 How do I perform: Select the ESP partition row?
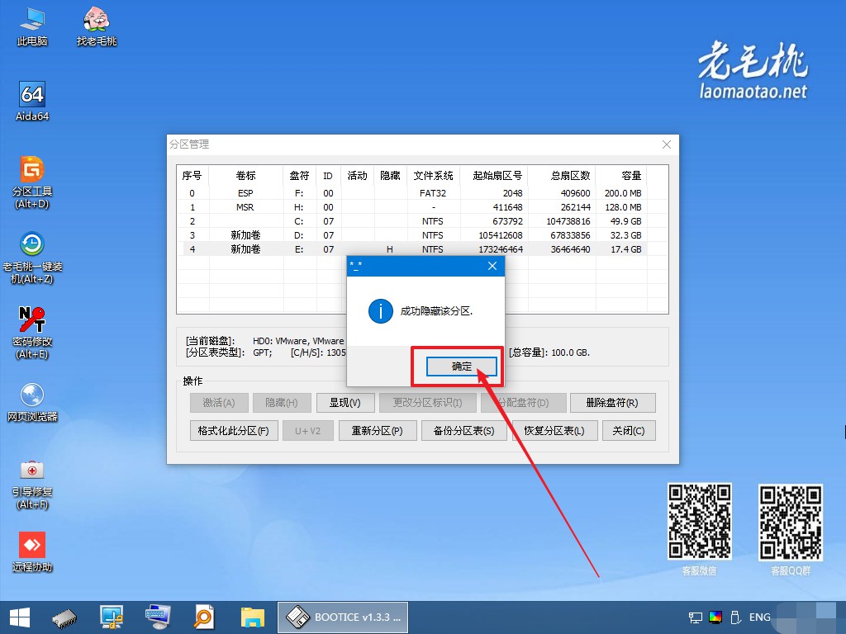click(413, 193)
